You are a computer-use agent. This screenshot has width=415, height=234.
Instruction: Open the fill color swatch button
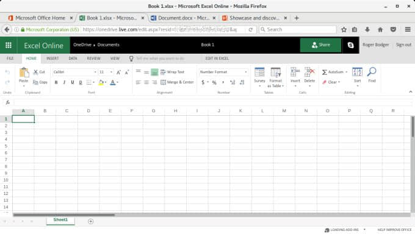(x=101, y=82)
